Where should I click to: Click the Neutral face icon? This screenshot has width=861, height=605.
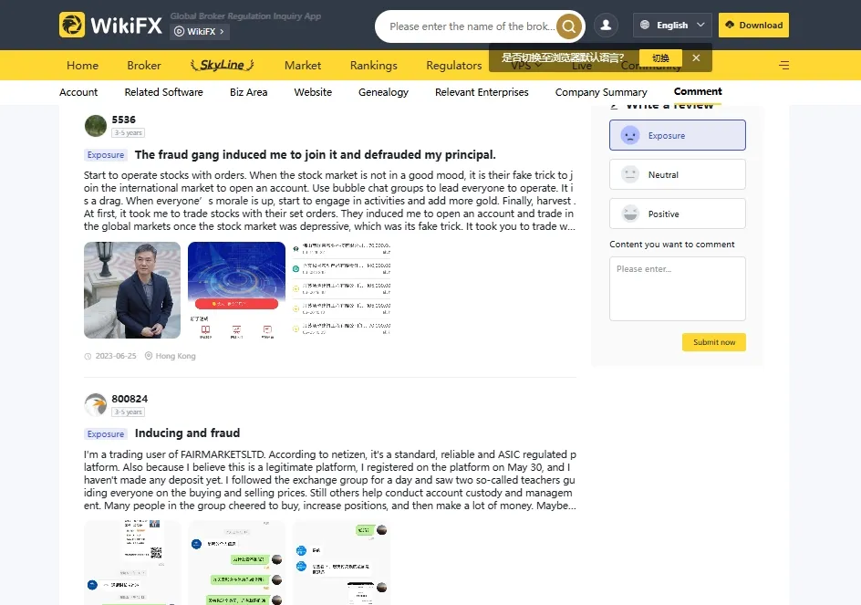[x=630, y=174]
